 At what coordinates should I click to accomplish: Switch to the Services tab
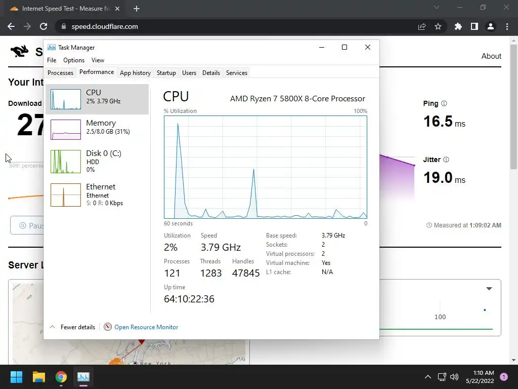click(x=237, y=73)
